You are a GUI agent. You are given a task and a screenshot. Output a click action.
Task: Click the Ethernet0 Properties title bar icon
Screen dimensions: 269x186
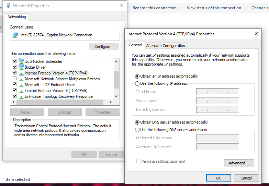pos(8,6)
